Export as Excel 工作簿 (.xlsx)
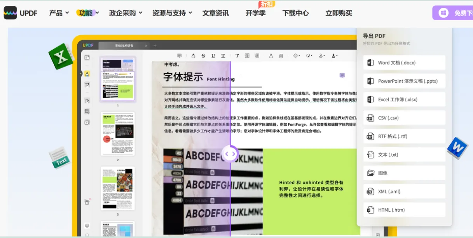The image size is (473, 238). tap(404, 99)
